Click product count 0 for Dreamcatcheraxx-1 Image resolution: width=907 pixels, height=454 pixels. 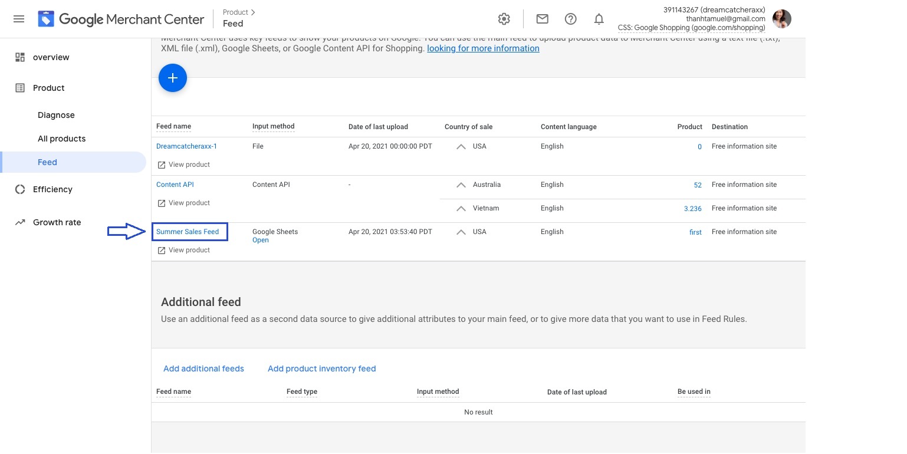(x=699, y=147)
